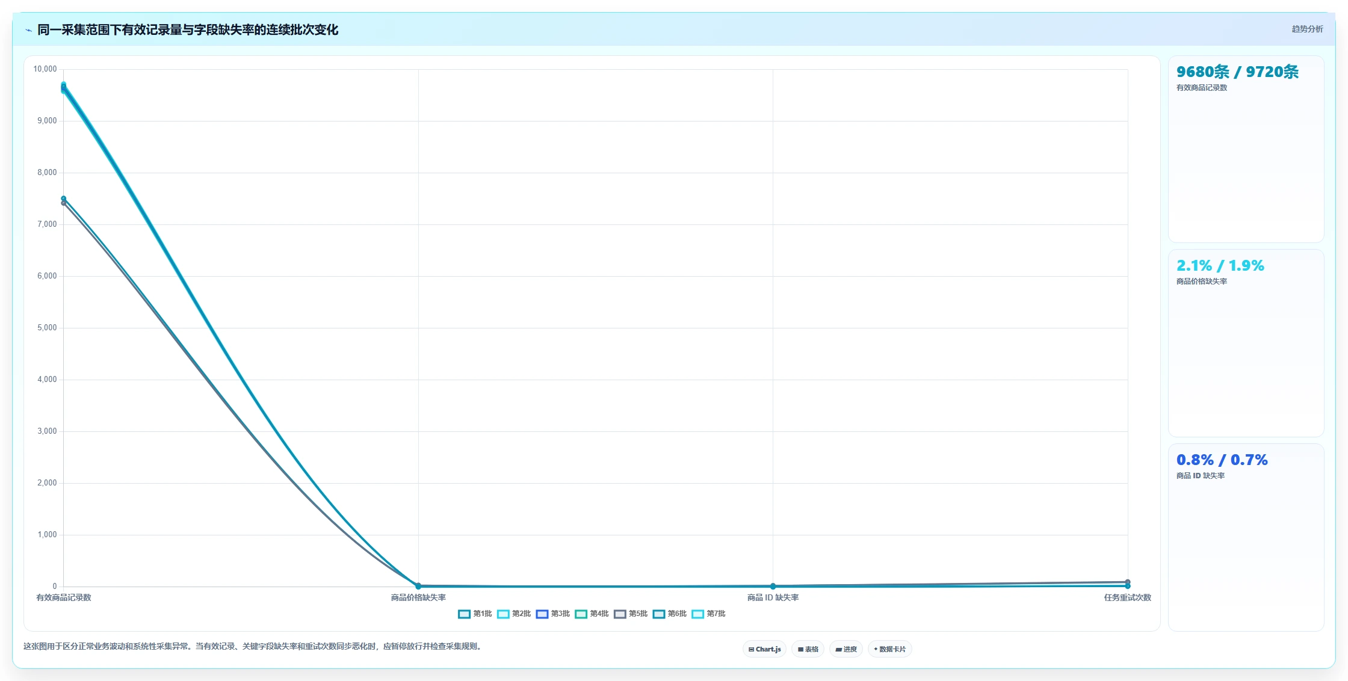The height and width of the screenshot is (681, 1348).
Task: Click the chart title heading text
Action: coord(188,30)
